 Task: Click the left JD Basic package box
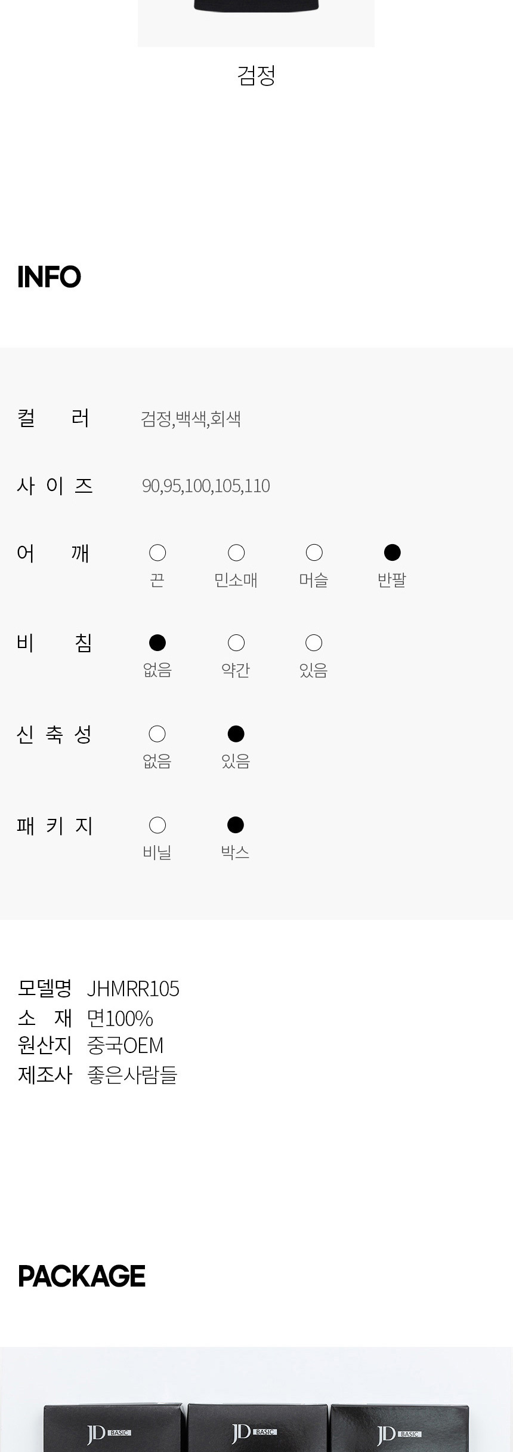pyautogui.click(x=112, y=1430)
